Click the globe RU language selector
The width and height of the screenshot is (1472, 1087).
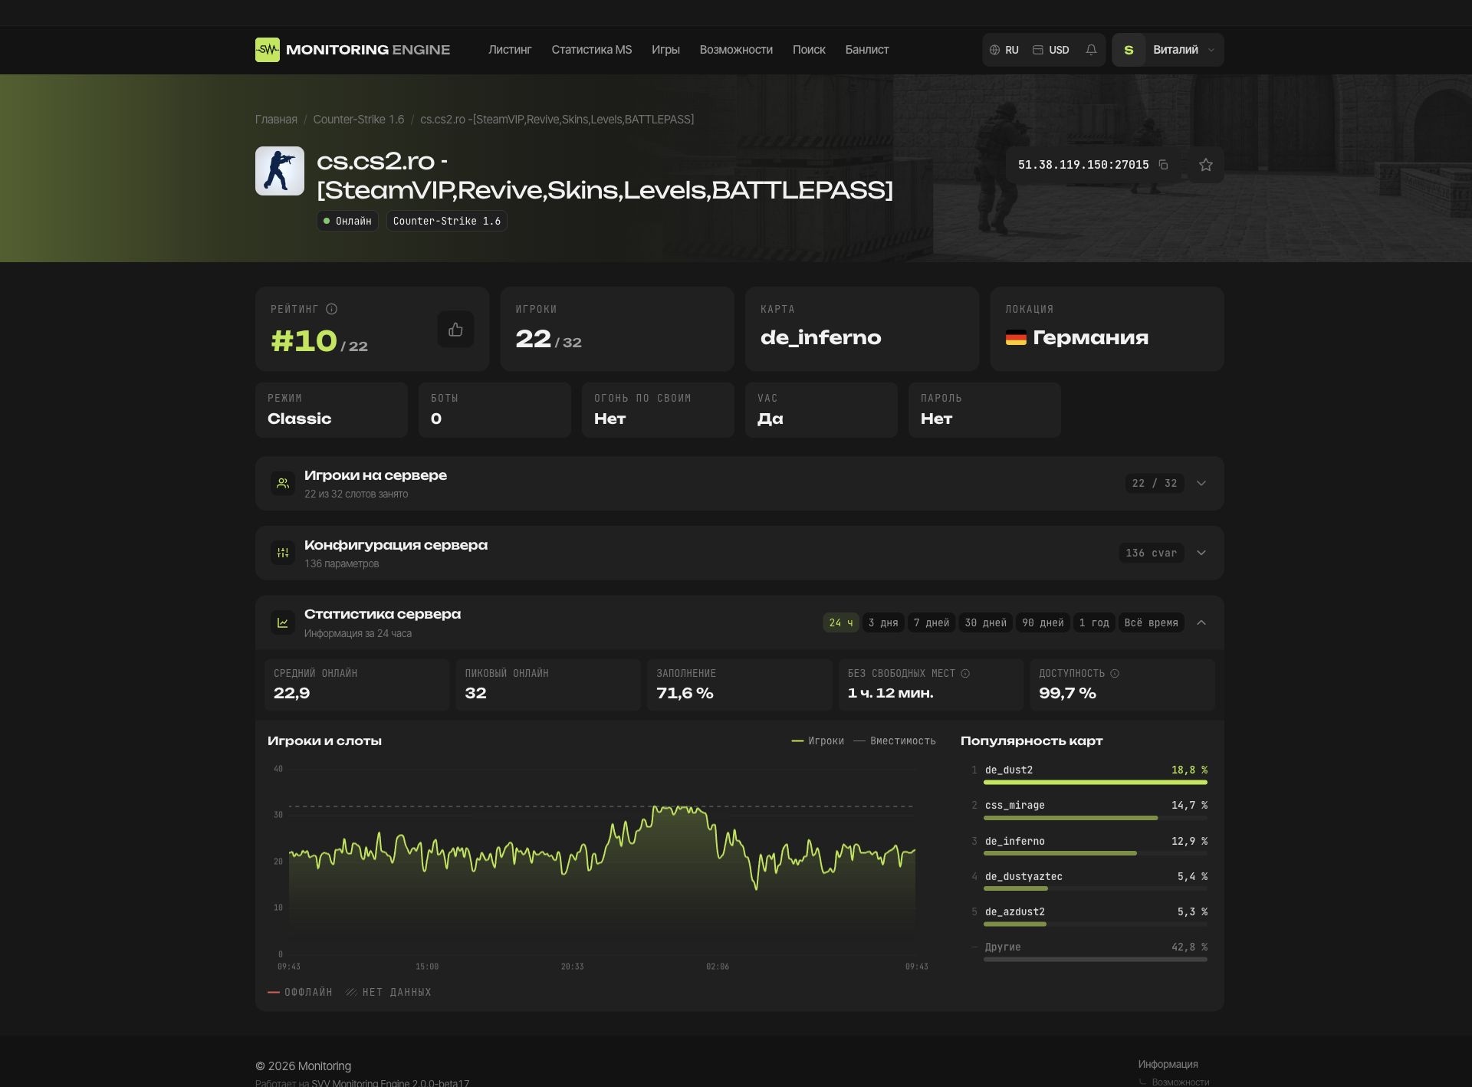click(x=1004, y=50)
